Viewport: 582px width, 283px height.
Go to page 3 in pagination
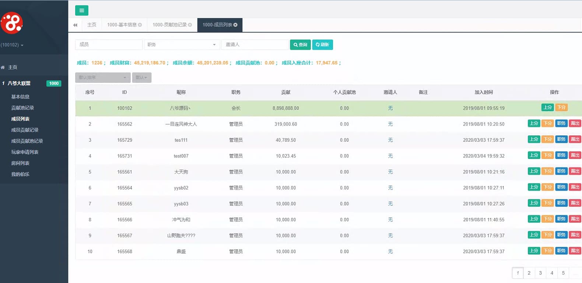pos(540,273)
